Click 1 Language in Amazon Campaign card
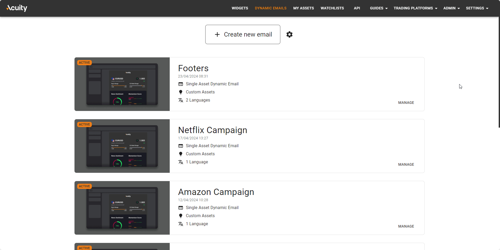The height and width of the screenshot is (250, 500). (197, 224)
